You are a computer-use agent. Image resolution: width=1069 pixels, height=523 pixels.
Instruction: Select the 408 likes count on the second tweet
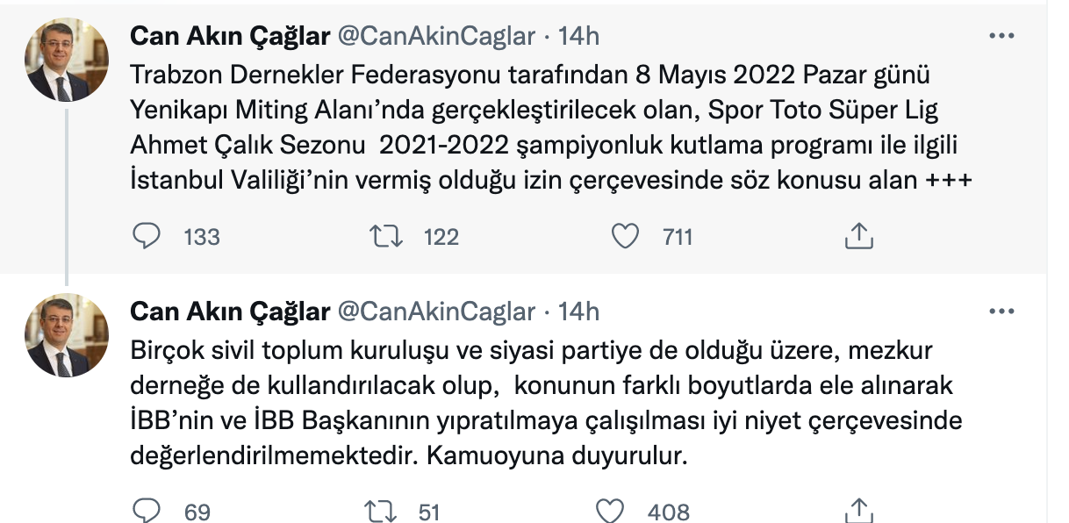tap(670, 511)
